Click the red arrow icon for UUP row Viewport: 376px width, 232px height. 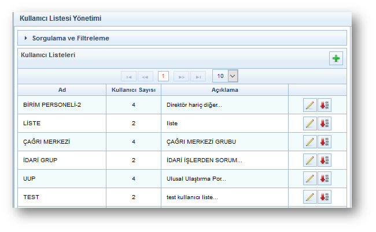point(325,179)
